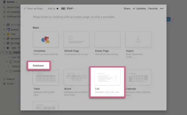Click the Tam page yellow emoji icon
The width and height of the screenshot is (187, 115).
click(8, 34)
